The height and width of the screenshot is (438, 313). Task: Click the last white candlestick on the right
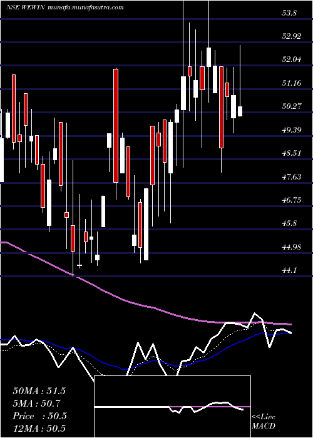click(240, 111)
